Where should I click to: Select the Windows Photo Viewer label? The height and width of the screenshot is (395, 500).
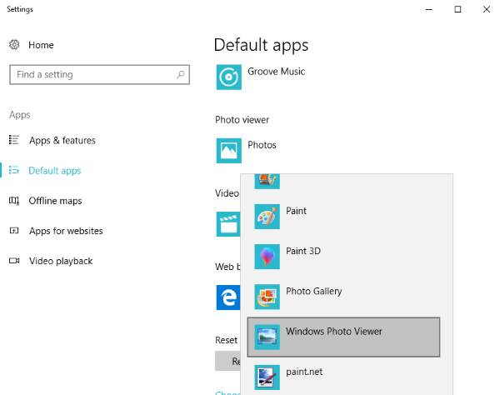point(334,332)
